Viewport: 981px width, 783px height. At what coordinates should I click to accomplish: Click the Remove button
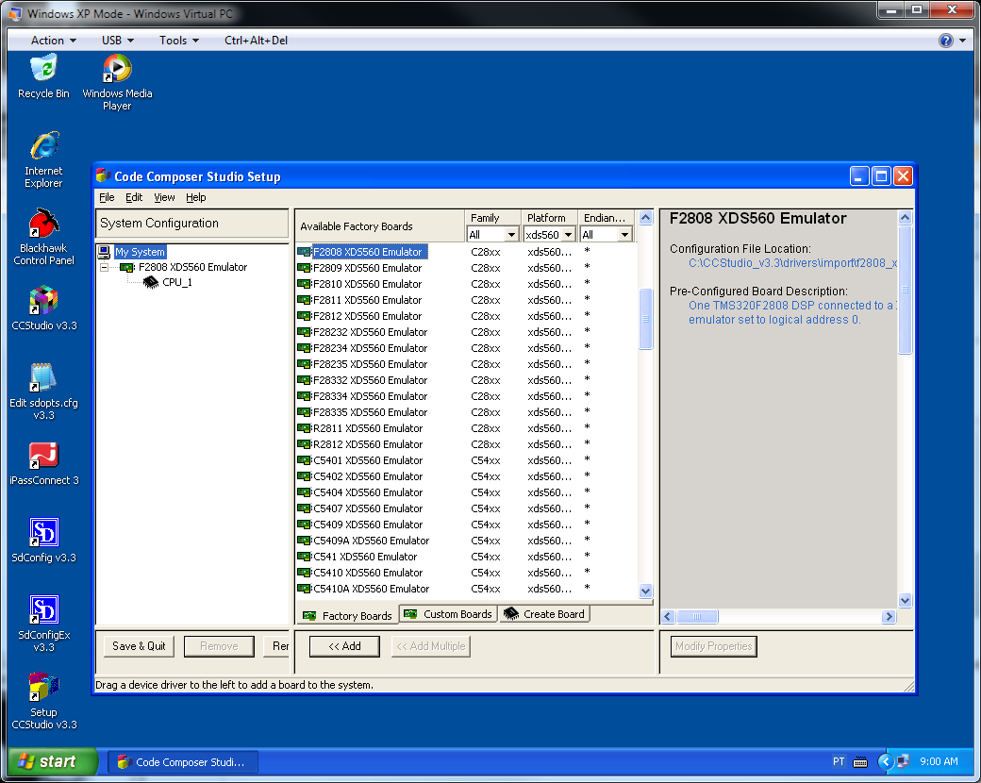click(x=219, y=646)
